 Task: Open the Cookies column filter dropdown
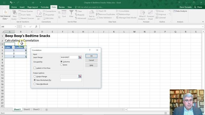tap(25, 47)
